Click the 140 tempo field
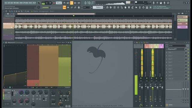Viewport: 192px width, 108px height. (59, 3)
